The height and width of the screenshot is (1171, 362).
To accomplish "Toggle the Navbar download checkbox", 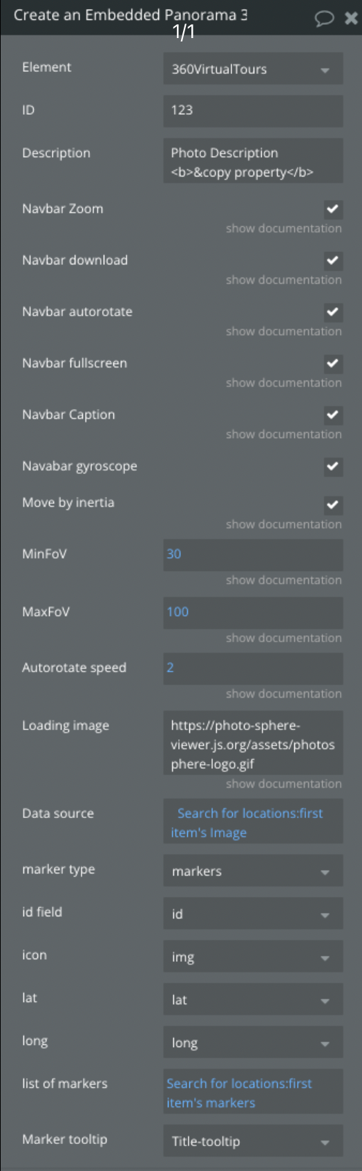I will click(332, 260).
